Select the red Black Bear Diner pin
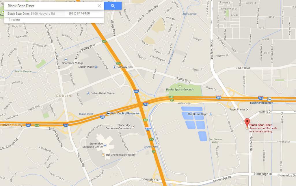The image size is (296, 186). [x=247, y=123]
